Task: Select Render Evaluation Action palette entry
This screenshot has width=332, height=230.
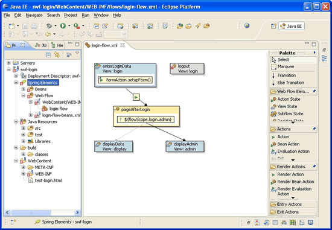Action: [292, 191]
